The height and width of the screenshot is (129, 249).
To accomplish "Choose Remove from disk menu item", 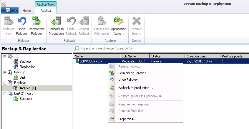I will point(145,111).
